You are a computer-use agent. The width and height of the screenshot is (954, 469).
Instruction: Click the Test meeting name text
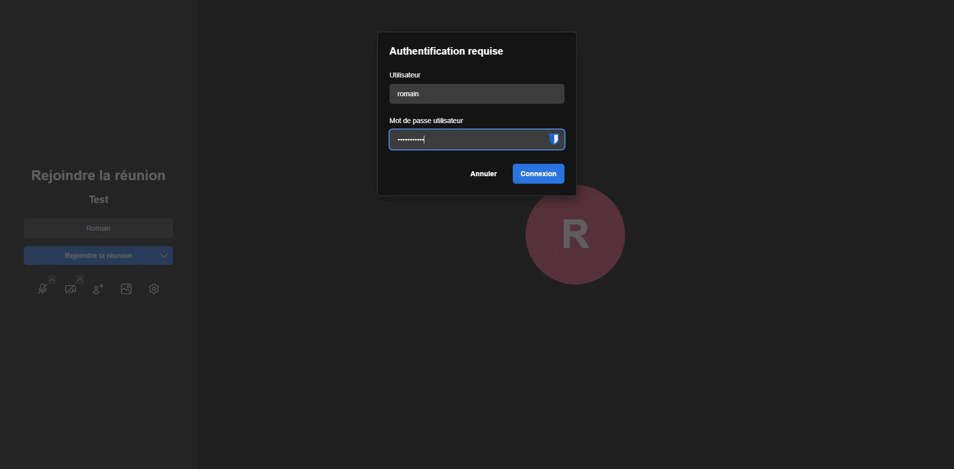point(98,200)
